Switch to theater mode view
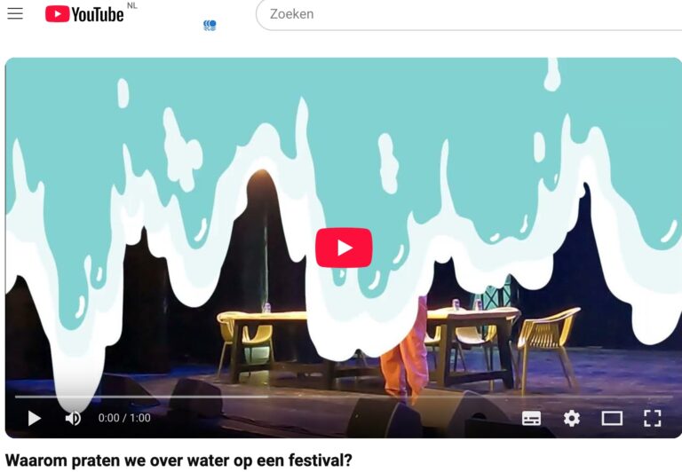This screenshot has height=472, width=682. pyautogui.click(x=612, y=419)
